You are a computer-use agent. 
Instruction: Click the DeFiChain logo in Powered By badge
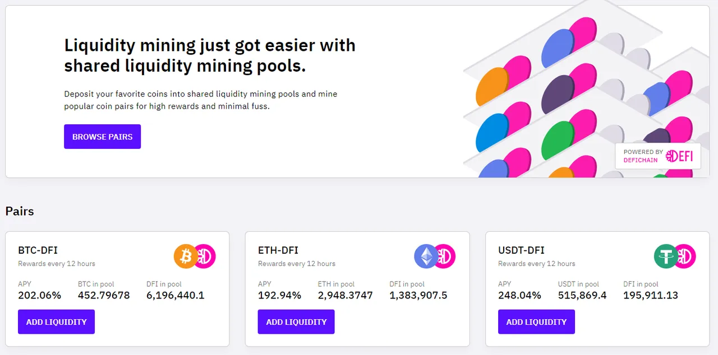[x=679, y=156]
